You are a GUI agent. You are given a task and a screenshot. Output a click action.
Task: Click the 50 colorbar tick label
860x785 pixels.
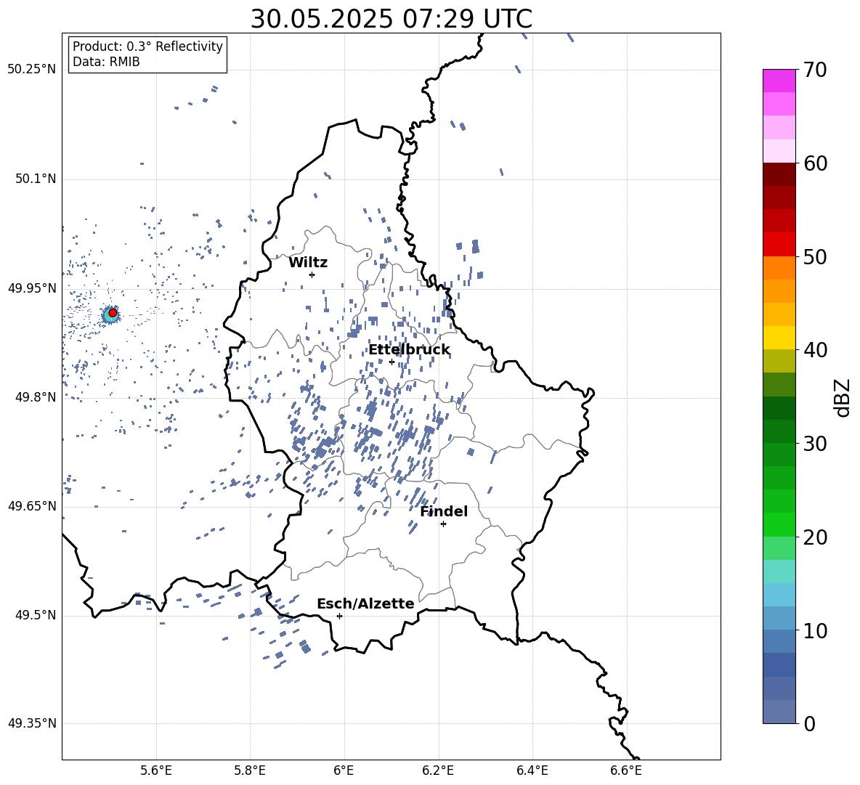815,256
